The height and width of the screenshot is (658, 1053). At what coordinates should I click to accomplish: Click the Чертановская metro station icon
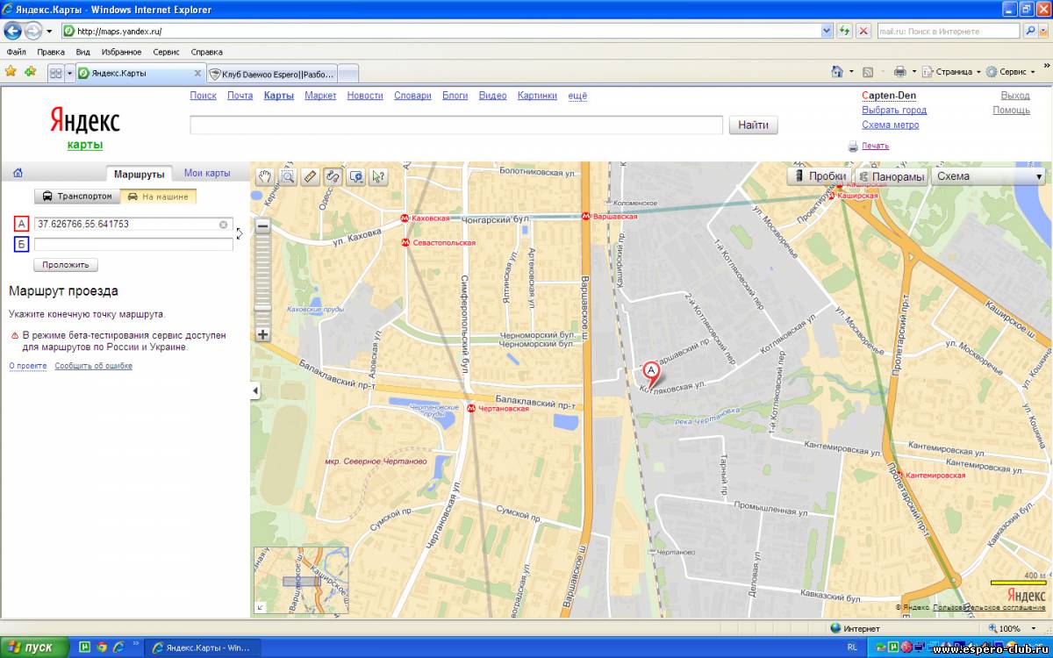(x=471, y=408)
